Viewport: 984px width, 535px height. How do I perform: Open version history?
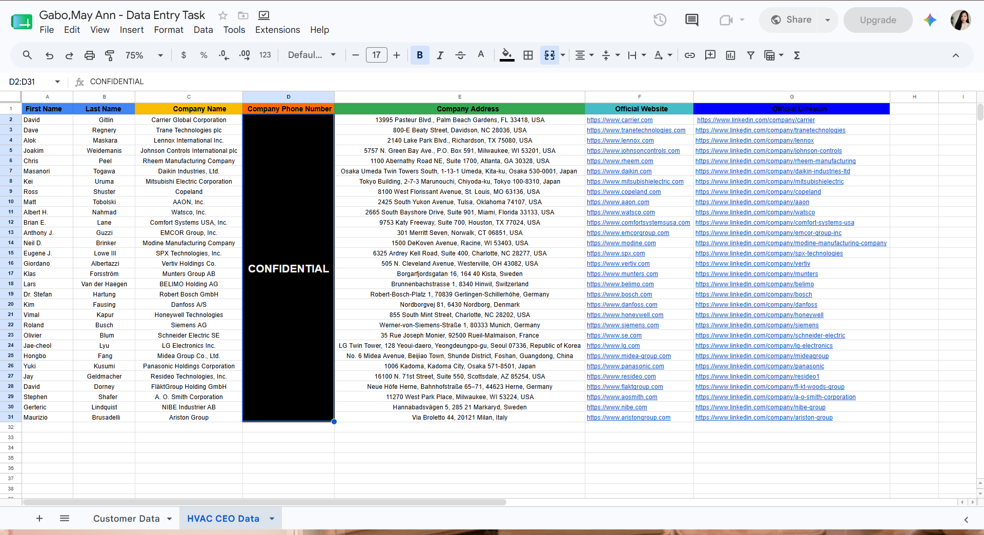click(x=660, y=20)
